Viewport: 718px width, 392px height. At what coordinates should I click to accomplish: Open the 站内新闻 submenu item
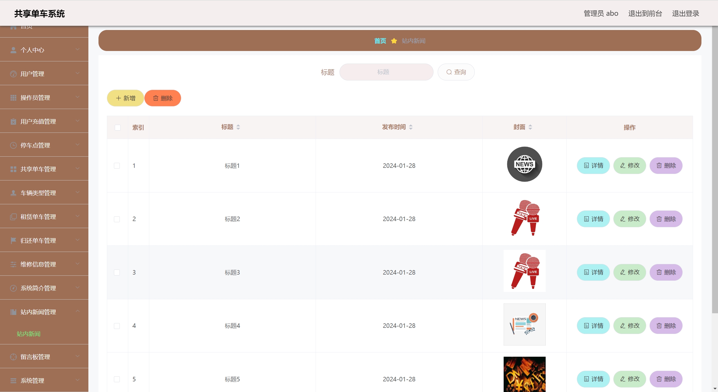tap(29, 334)
